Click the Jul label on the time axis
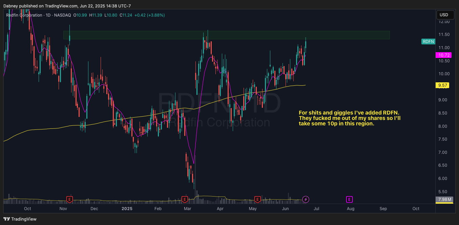This screenshot has width=459, height=225. 316,209
